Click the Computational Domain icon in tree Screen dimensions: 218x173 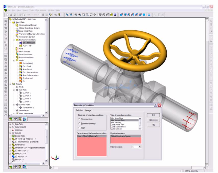[x=17, y=25]
